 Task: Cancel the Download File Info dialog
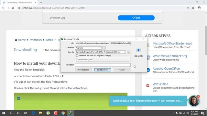coord(122,70)
